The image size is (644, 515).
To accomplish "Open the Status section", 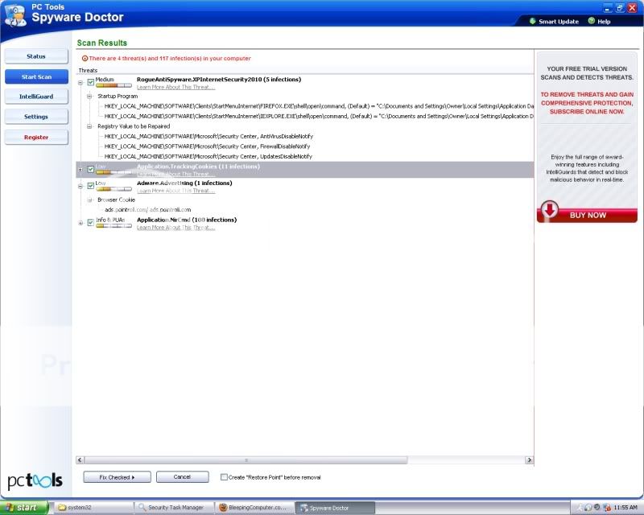I will tap(36, 56).
